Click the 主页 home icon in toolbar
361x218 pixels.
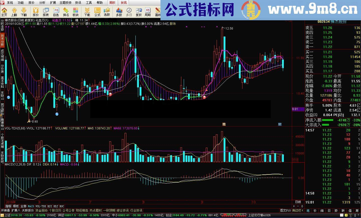coord(4,12)
